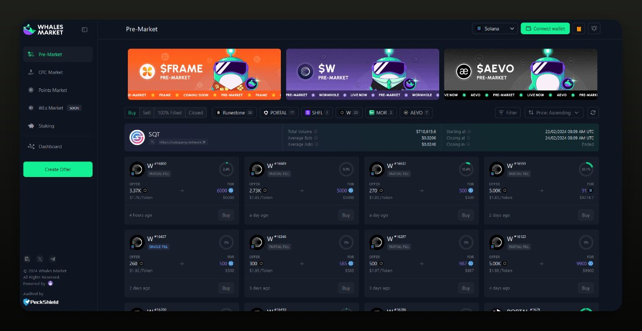Collapse the sidebar with the panel icon

tap(85, 29)
